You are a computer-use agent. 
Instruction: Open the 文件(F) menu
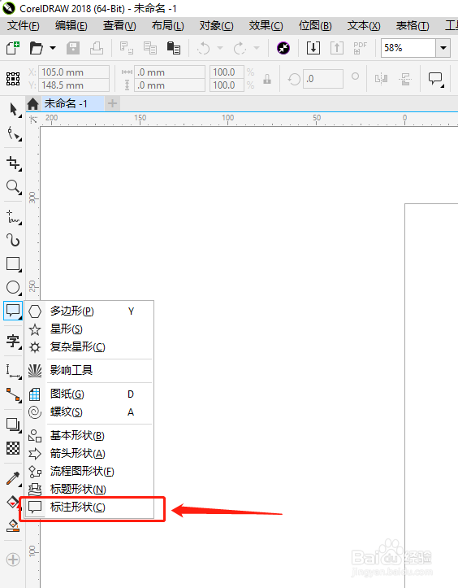tap(24, 26)
